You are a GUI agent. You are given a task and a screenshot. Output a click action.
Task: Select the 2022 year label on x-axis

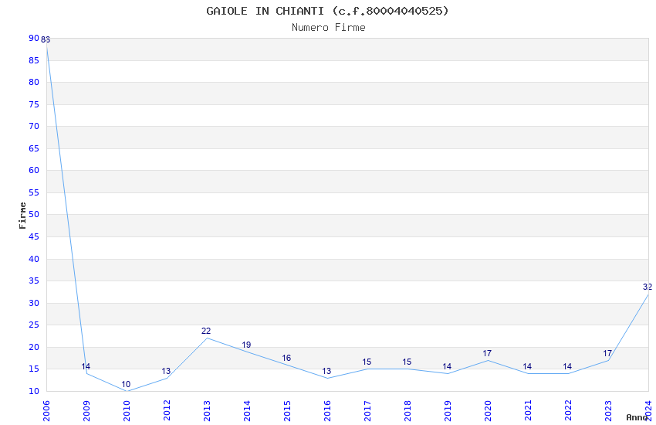tap(568, 410)
